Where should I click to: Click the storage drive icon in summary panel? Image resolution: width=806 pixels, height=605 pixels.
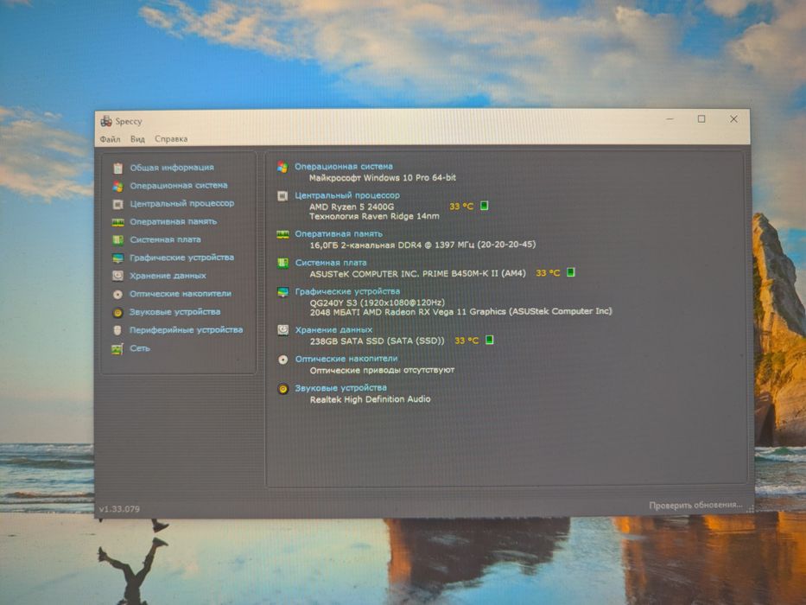pyautogui.click(x=282, y=330)
